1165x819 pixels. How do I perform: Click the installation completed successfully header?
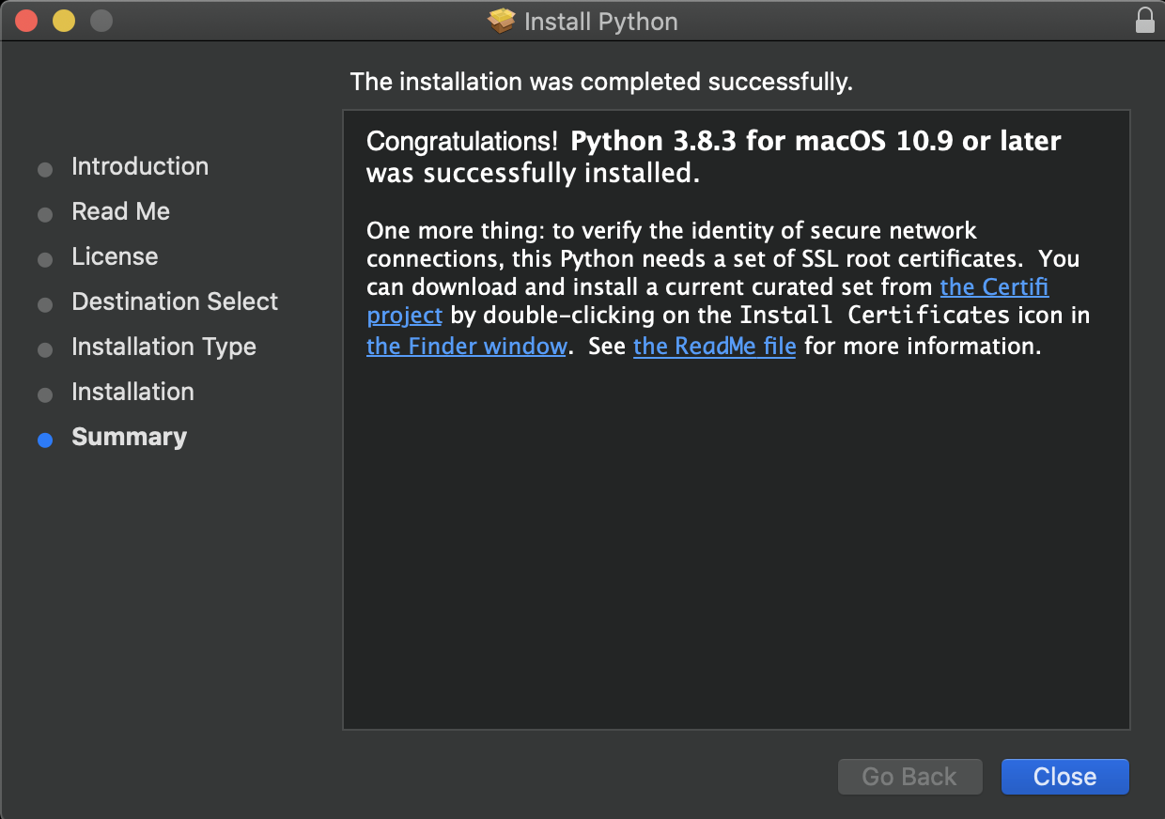pos(601,82)
